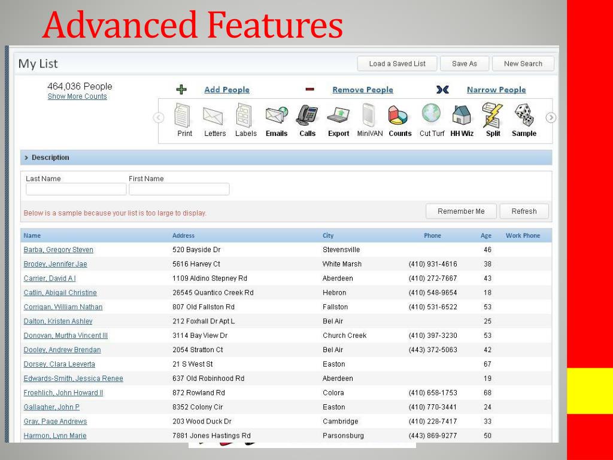This screenshot has width=613, height=460.
Task: Sort by the Work Phone column header
Action: pyautogui.click(x=523, y=235)
